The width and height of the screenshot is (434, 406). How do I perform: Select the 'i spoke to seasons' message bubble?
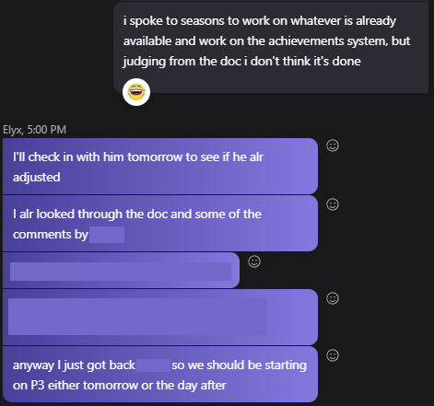coord(271,48)
